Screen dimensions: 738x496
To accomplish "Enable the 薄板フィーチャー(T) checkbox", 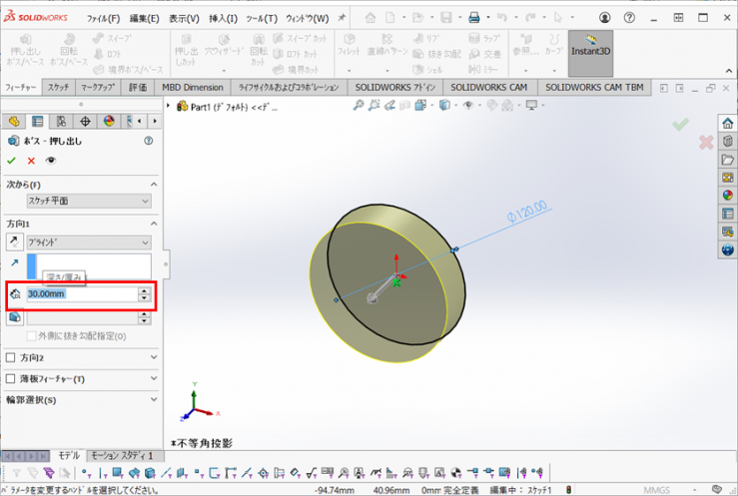I will [11, 379].
